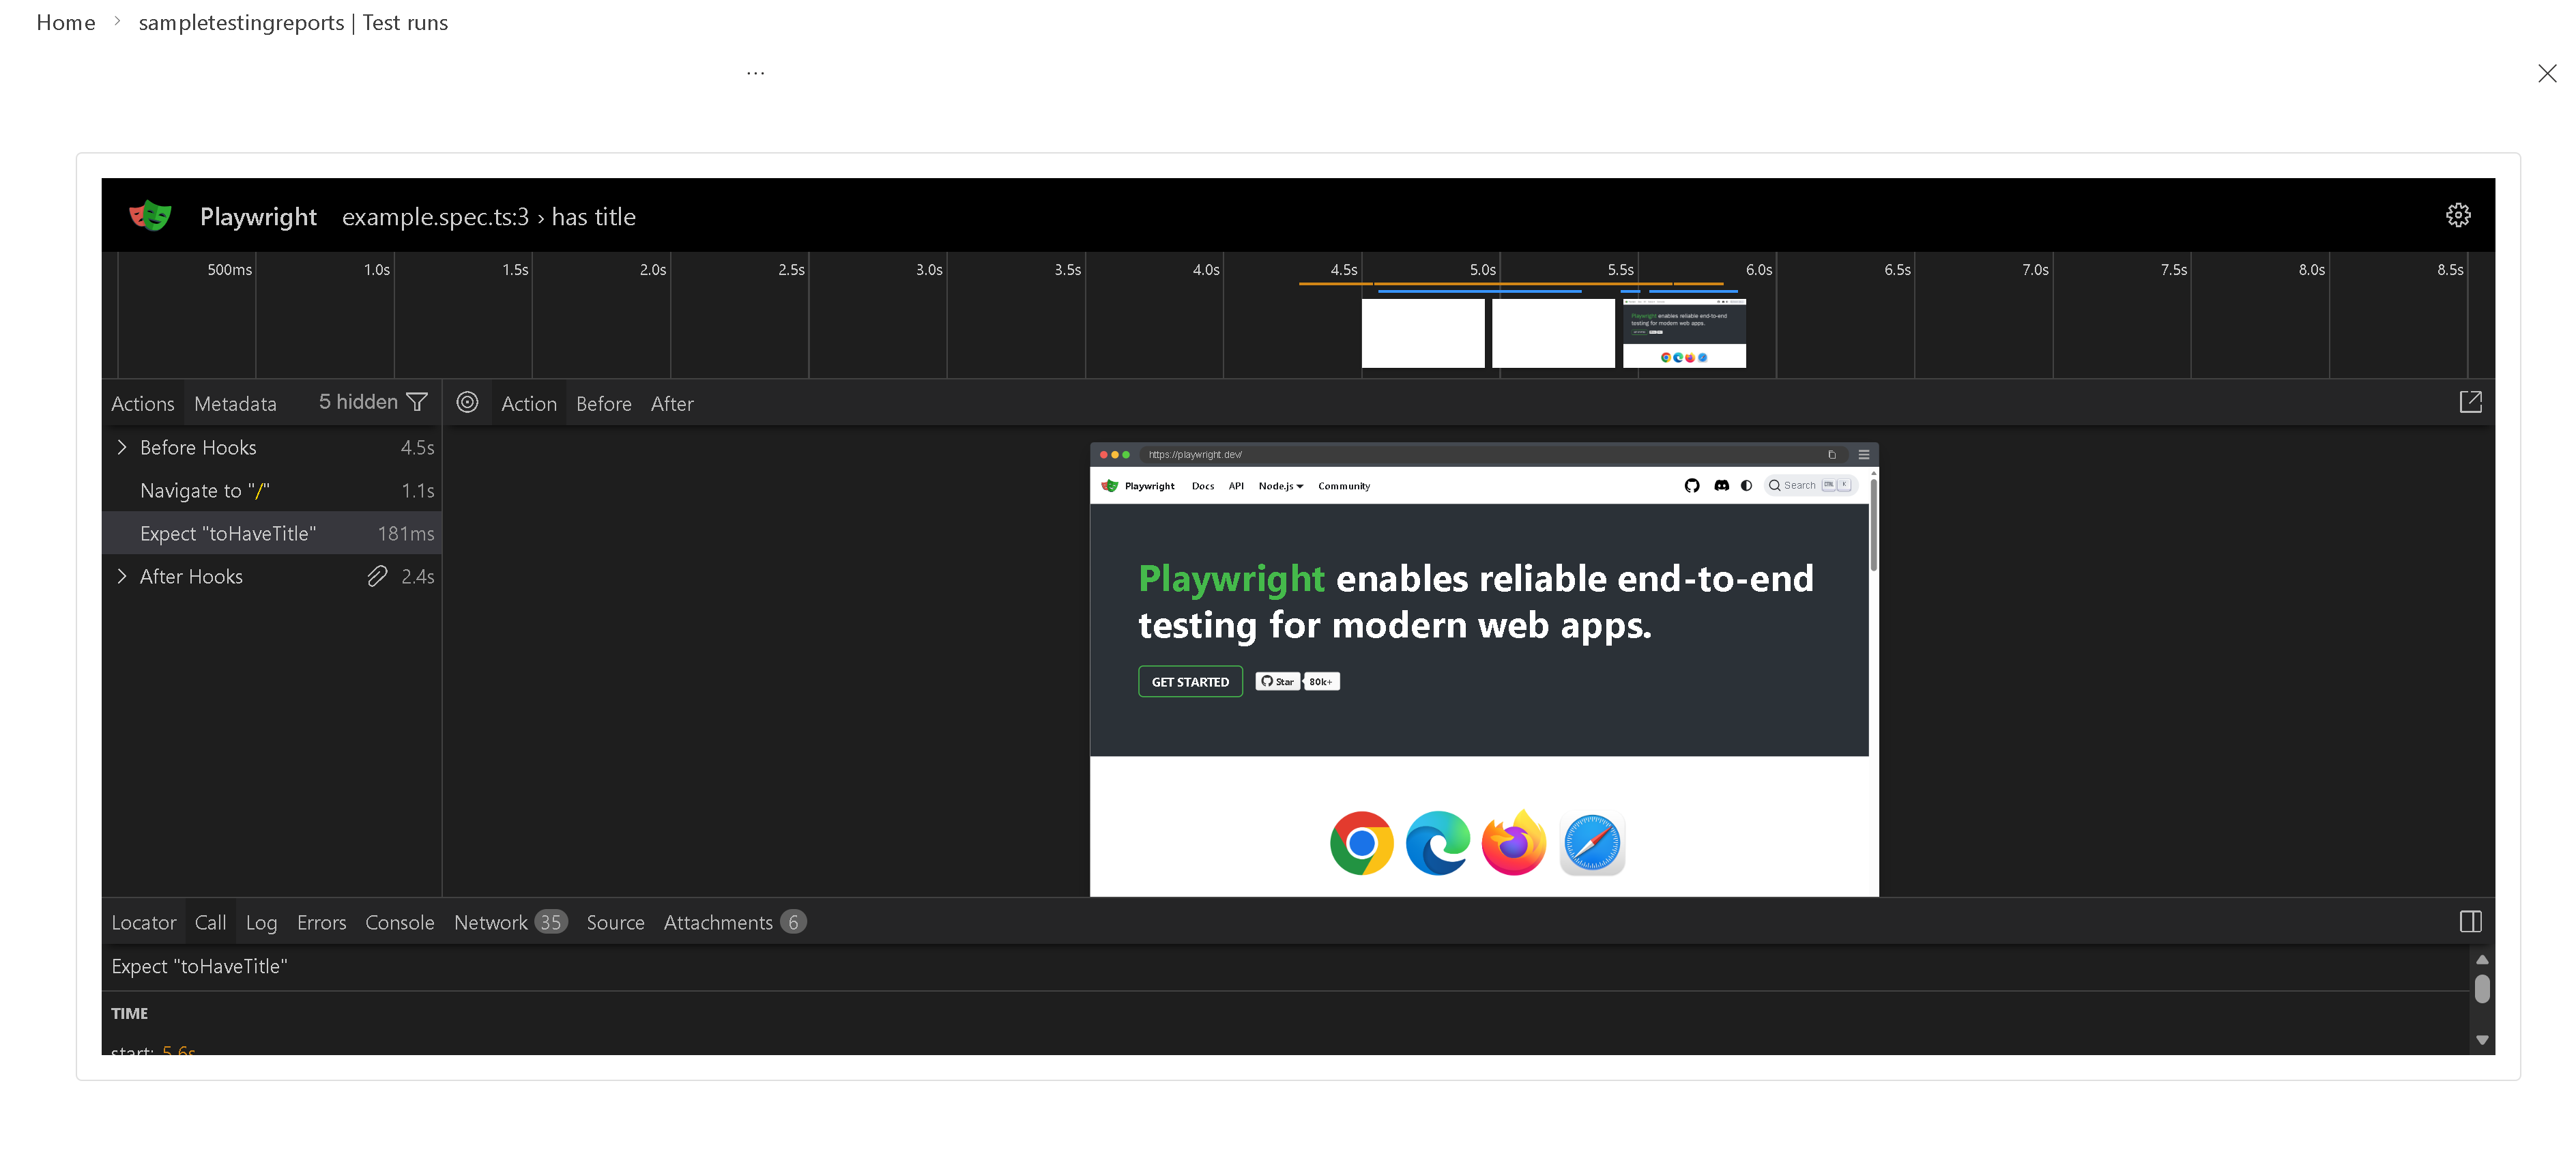Switch to the Metadata tab
Viewport: 2576px width, 1165px height.
234,403
